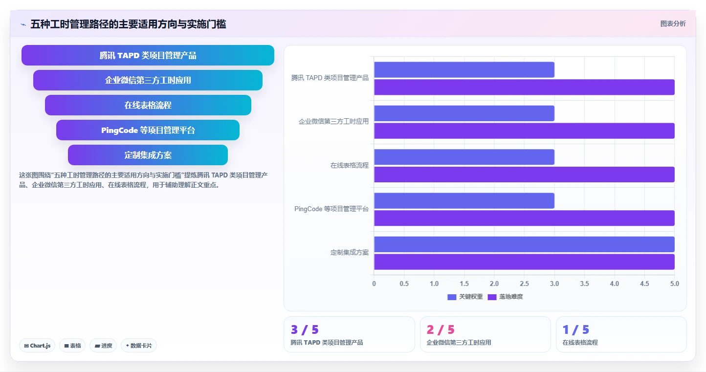Click the 图表分析 label in the header
This screenshot has height=372, width=706.
coord(673,23)
